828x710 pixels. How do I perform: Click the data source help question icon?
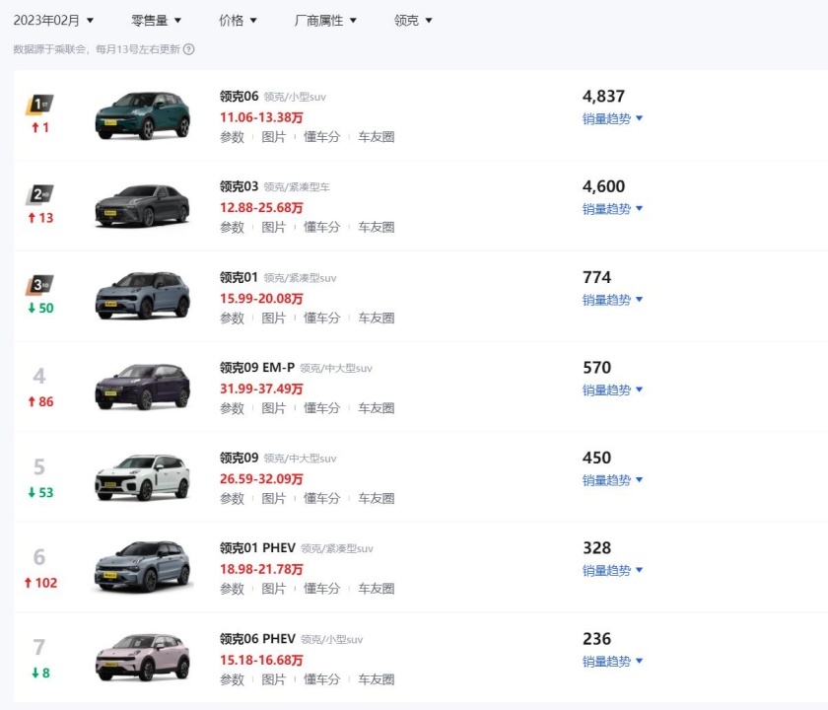point(188,49)
